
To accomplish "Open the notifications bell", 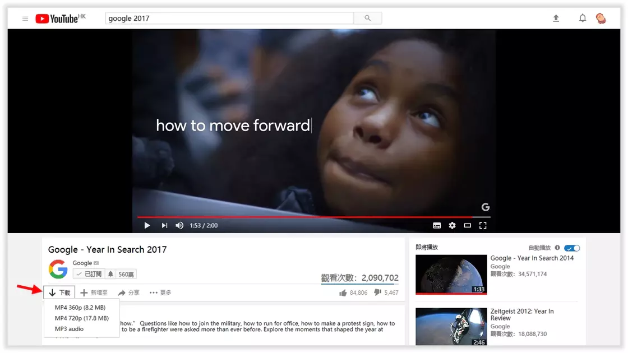I will tap(583, 18).
